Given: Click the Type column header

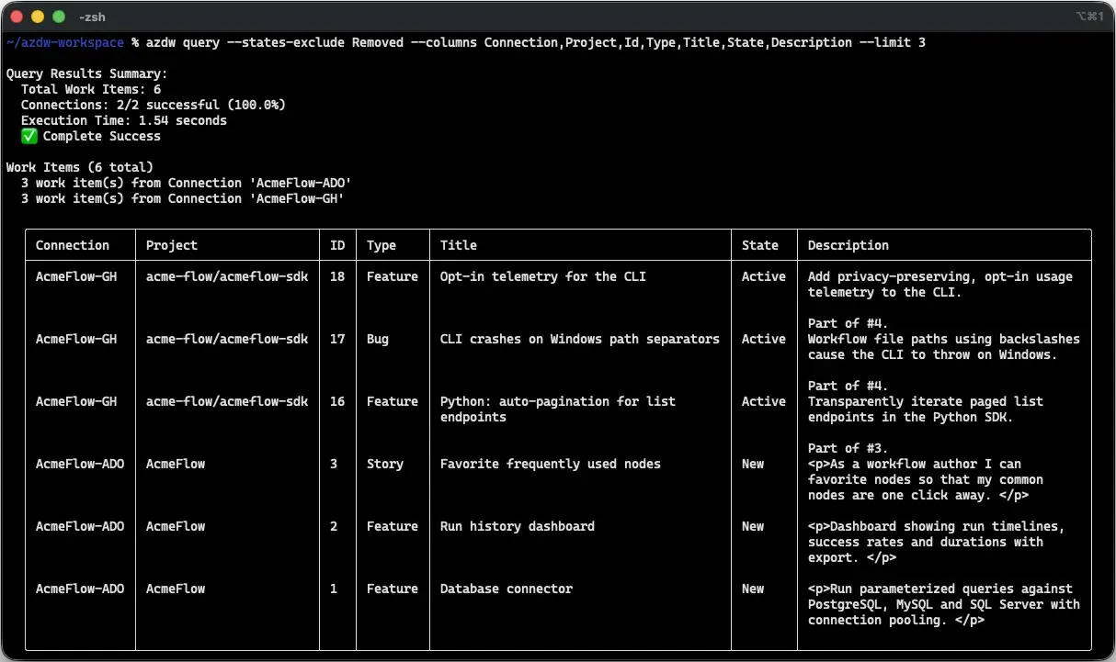Looking at the screenshot, I should pyautogui.click(x=381, y=245).
